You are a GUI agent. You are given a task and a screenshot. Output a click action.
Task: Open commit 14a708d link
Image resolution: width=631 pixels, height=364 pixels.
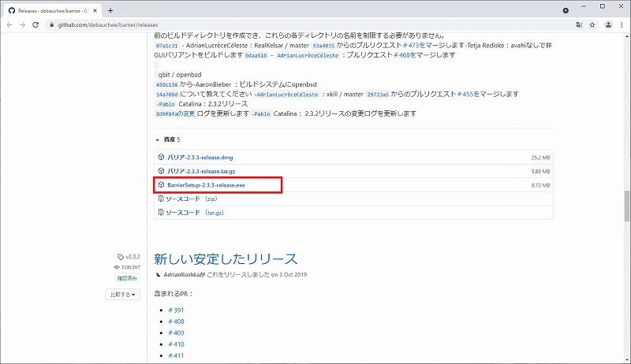tap(166, 95)
